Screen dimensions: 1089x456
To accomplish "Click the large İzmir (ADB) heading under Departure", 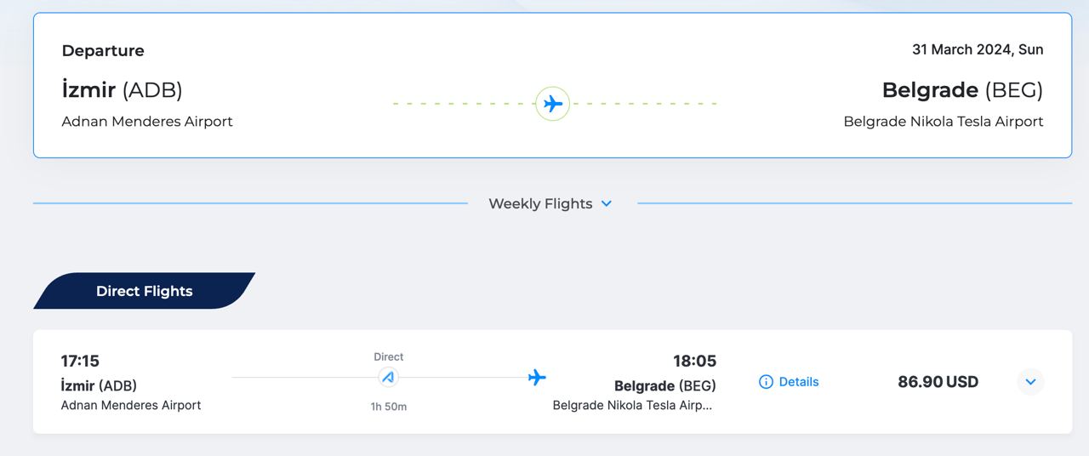I will [122, 90].
